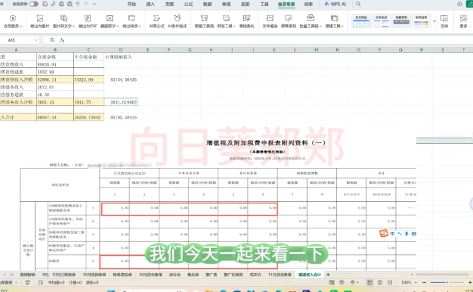473x292 pixels.
Task: Open the 截图取字 dropdown
Action: point(110,21)
